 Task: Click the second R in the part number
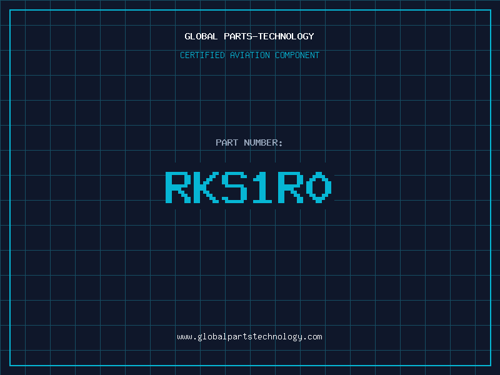coord(291,187)
